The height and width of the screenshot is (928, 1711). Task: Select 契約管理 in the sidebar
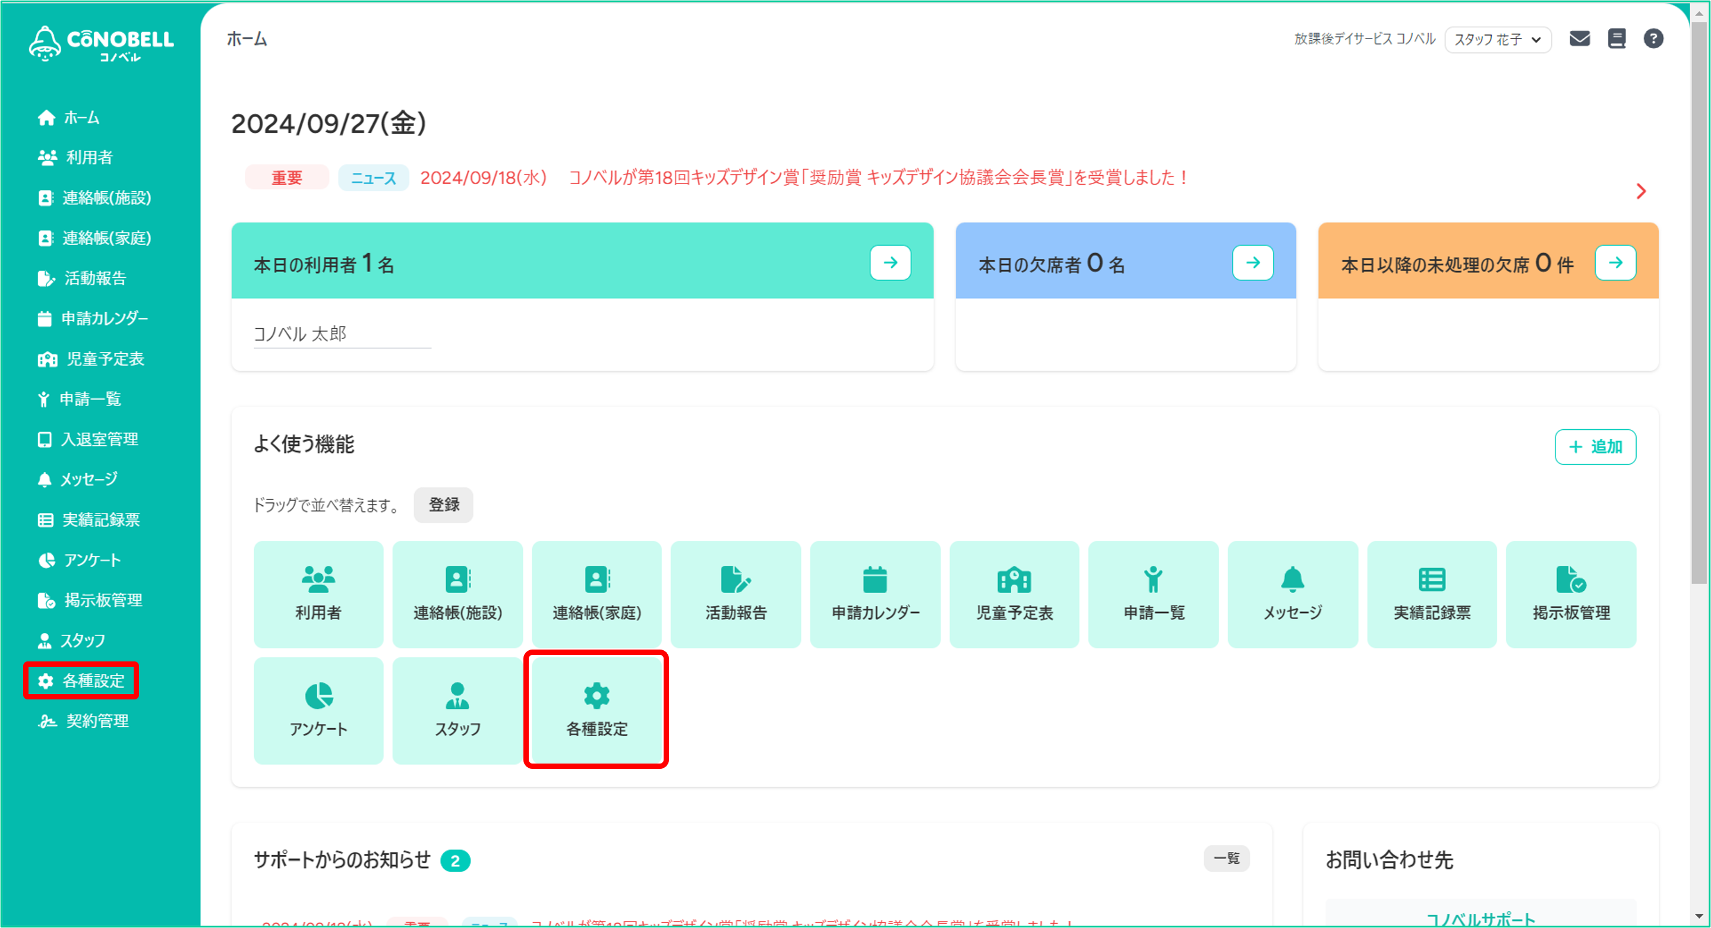point(83,721)
